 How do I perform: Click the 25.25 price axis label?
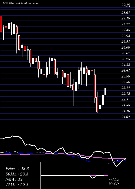126,59
